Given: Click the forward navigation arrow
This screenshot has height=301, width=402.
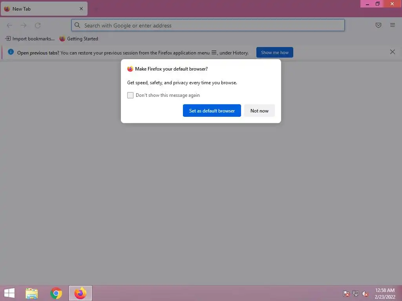Looking at the screenshot, I should point(24,25).
